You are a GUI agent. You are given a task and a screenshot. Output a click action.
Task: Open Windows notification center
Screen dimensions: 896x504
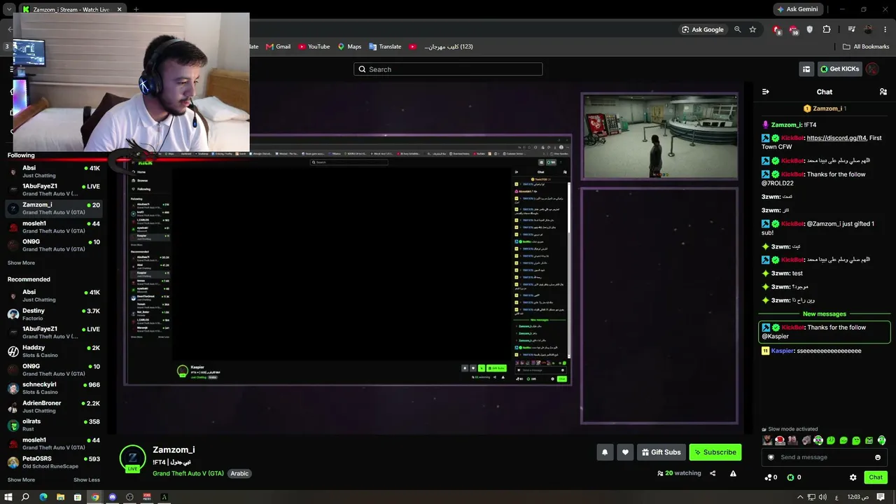(x=881, y=497)
